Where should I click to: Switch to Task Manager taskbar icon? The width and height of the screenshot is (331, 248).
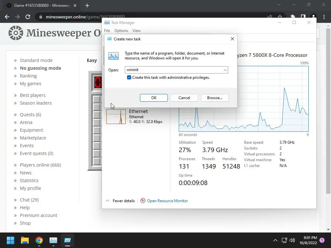(x=53, y=240)
